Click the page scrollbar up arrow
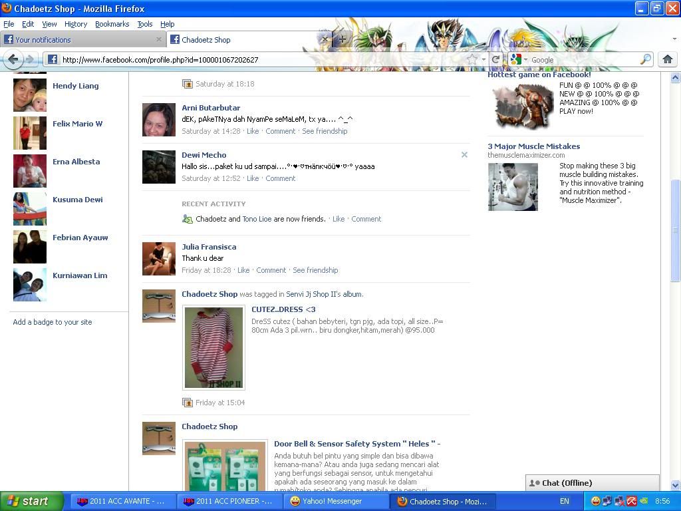Viewport: 681px width, 511px height. 676,78
